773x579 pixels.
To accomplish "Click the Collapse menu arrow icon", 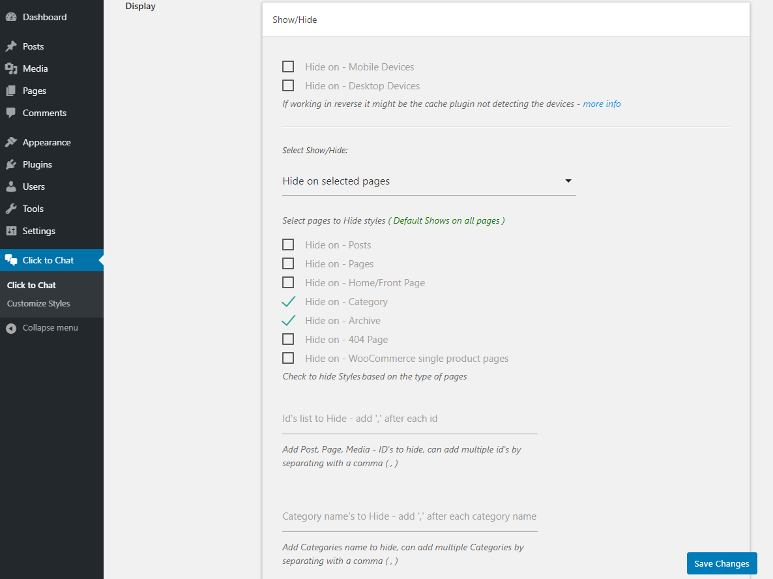I will click(11, 328).
